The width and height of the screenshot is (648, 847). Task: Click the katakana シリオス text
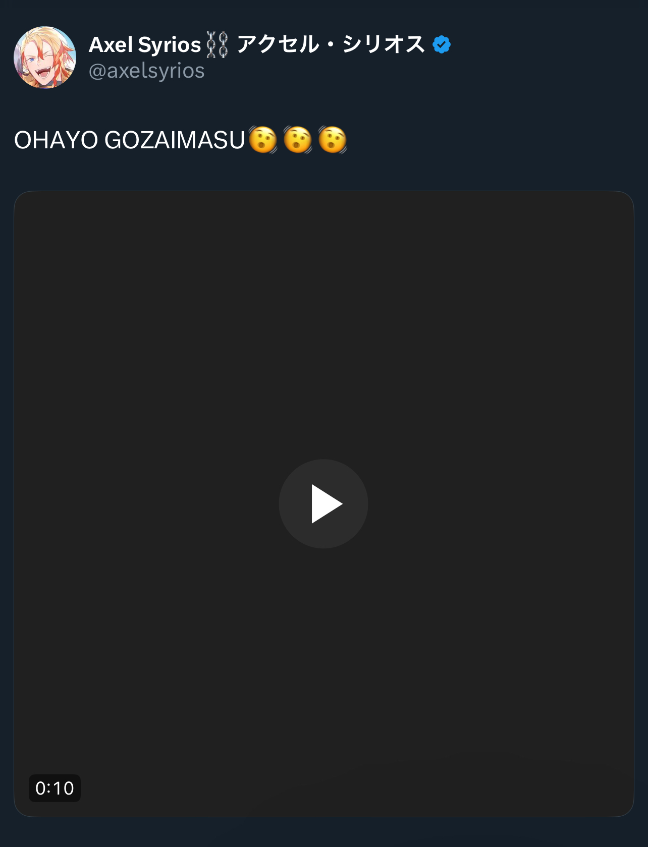pos(384,44)
